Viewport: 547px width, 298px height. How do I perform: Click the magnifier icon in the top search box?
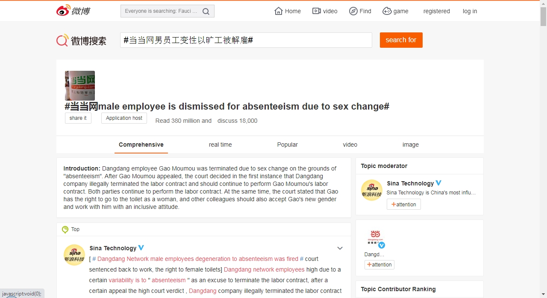pos(206,12)
